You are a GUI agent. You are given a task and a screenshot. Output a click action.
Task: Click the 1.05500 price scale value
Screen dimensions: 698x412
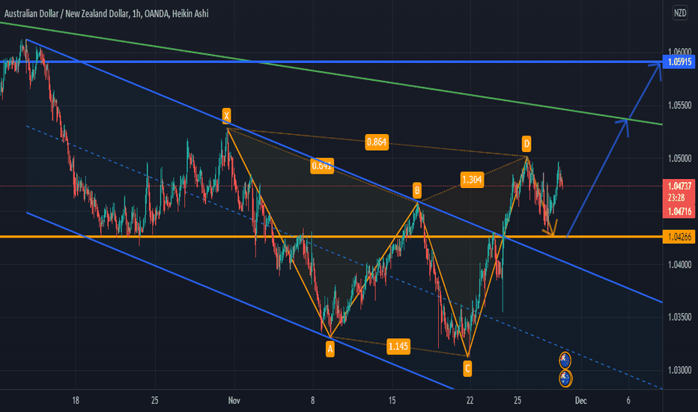point(680,106)
